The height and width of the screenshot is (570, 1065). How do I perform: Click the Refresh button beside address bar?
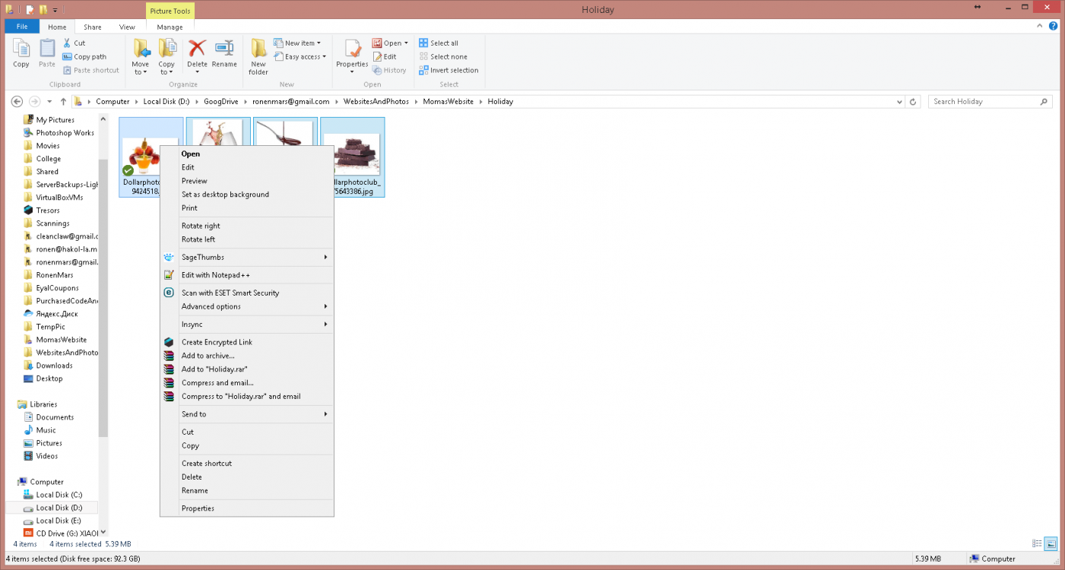[x=914, y=101]
